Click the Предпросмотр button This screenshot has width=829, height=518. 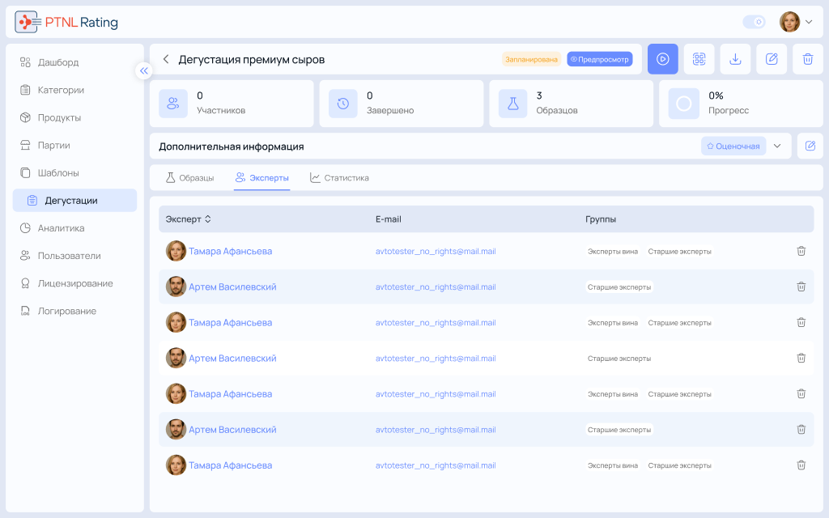click(x=600, y=59)
